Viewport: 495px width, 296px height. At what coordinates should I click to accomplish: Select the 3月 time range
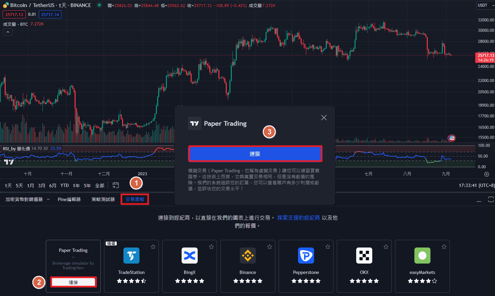(41, 186)
